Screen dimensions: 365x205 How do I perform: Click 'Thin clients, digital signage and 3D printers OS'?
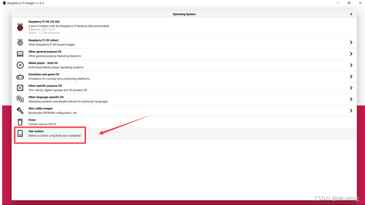pyautogui.click(x=58, y=90)
